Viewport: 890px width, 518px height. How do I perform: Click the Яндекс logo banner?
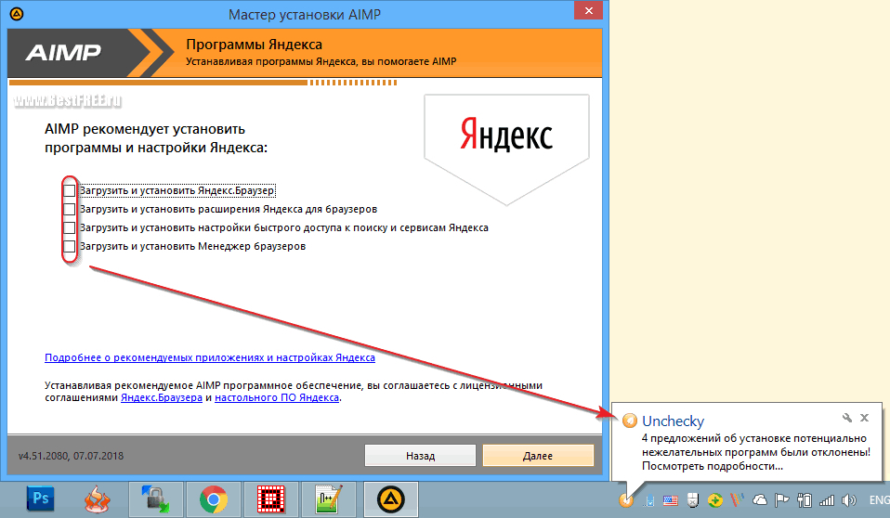pyautogui.click(x=506, y=149)
